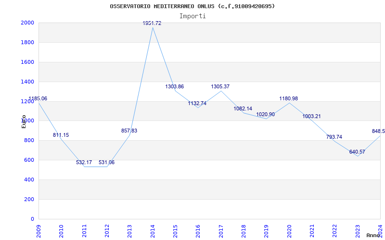
Task: Click the Importi subtitle
Action: coord(192,16)
